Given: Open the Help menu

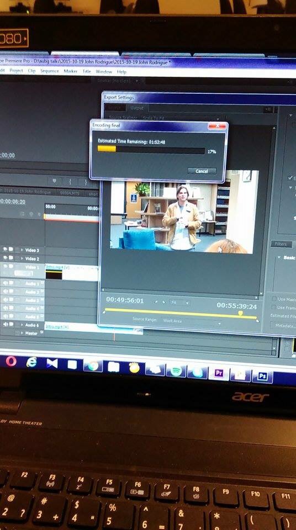Looking at the screenshot, I should (x=121, y=72).
